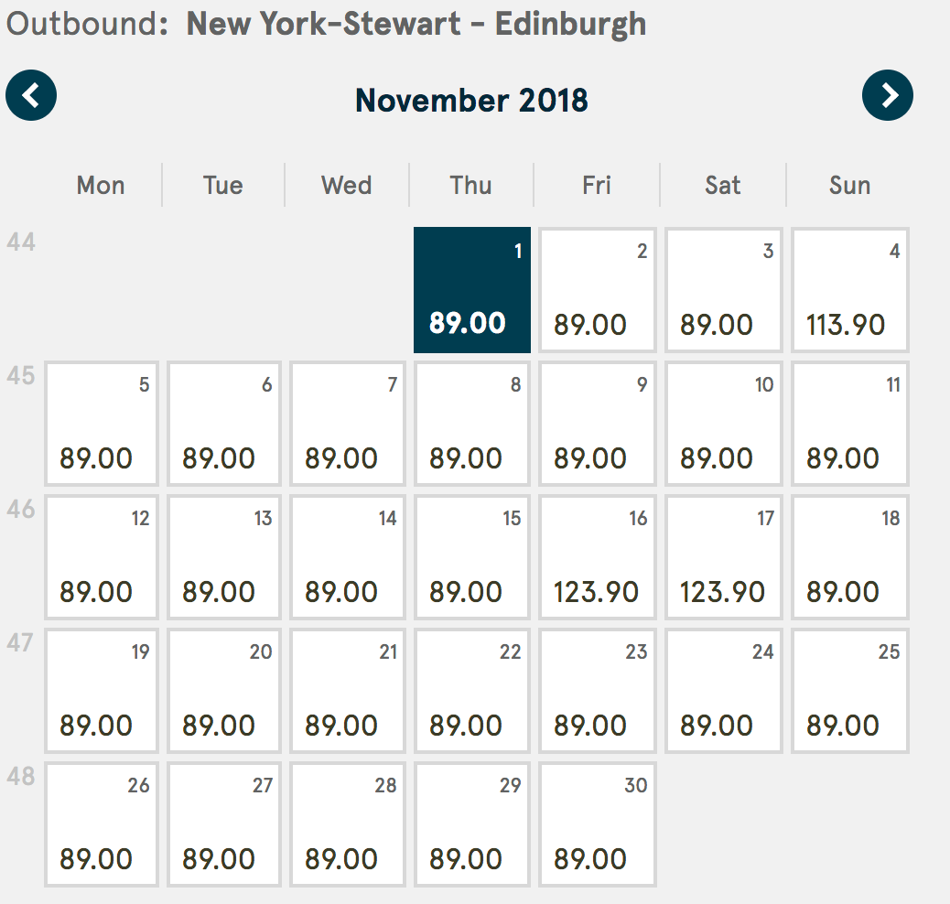Image resolution: width=950 pixels, height=904 pixels.
Task: Select Tuesday November 20
Action: (224, 691)
